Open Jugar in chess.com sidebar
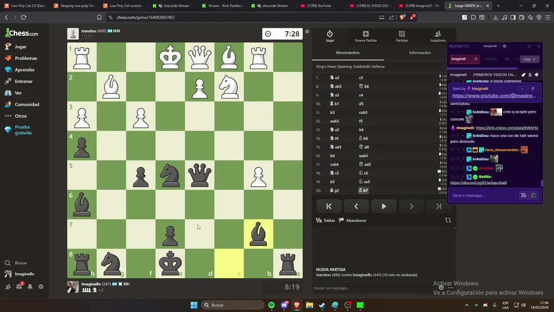Image resolution: width=554 pixels, height=312 pixels. [x=16, y=46]
